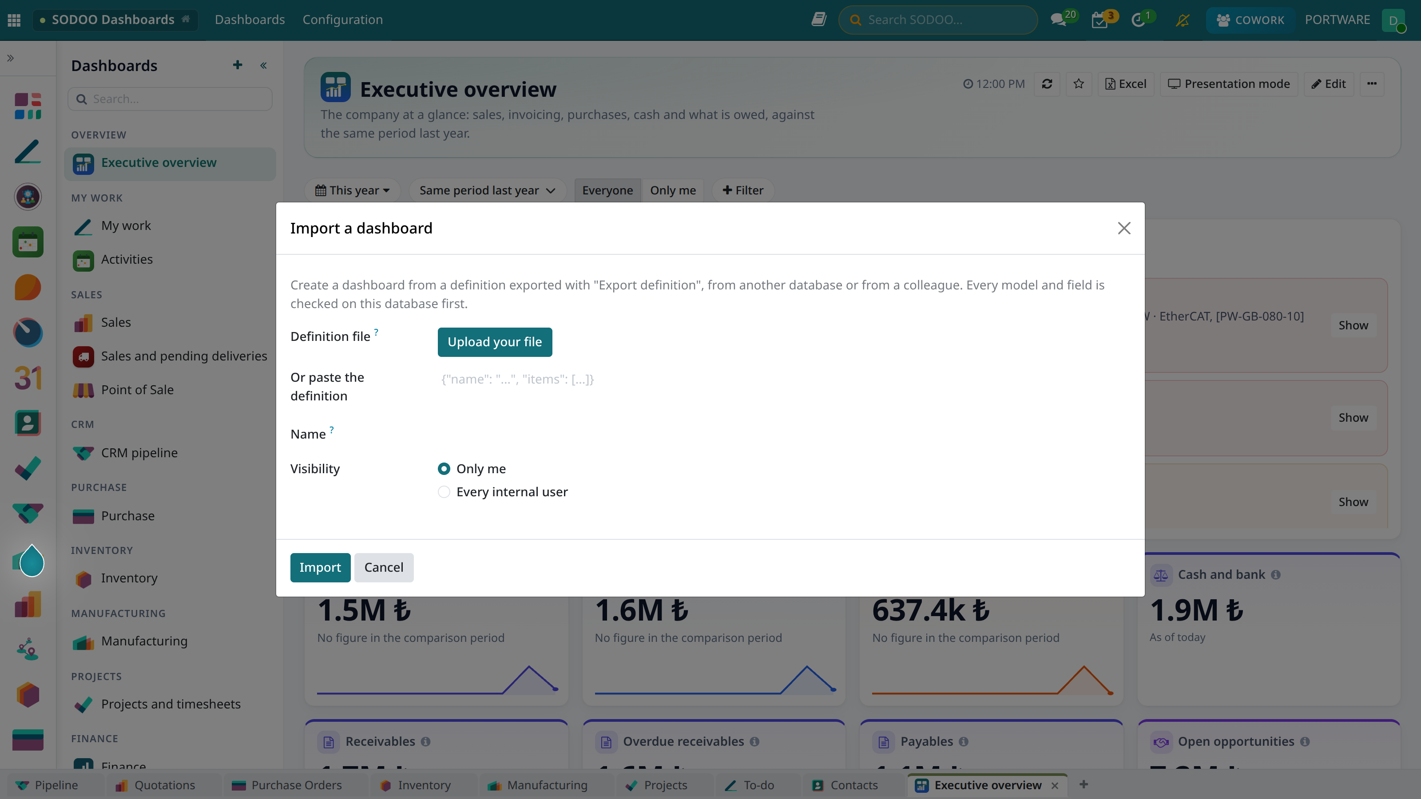The image size is (1421, 799).
Task: Click the Upload your file button
Action: coord(495,342)
